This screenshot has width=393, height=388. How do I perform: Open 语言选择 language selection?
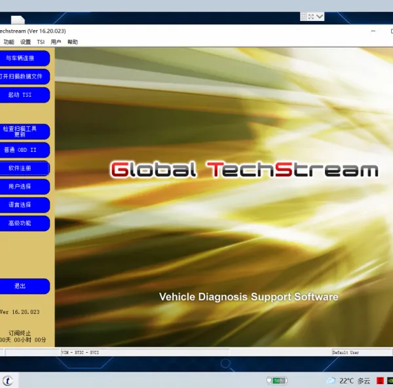coord(24,205)
